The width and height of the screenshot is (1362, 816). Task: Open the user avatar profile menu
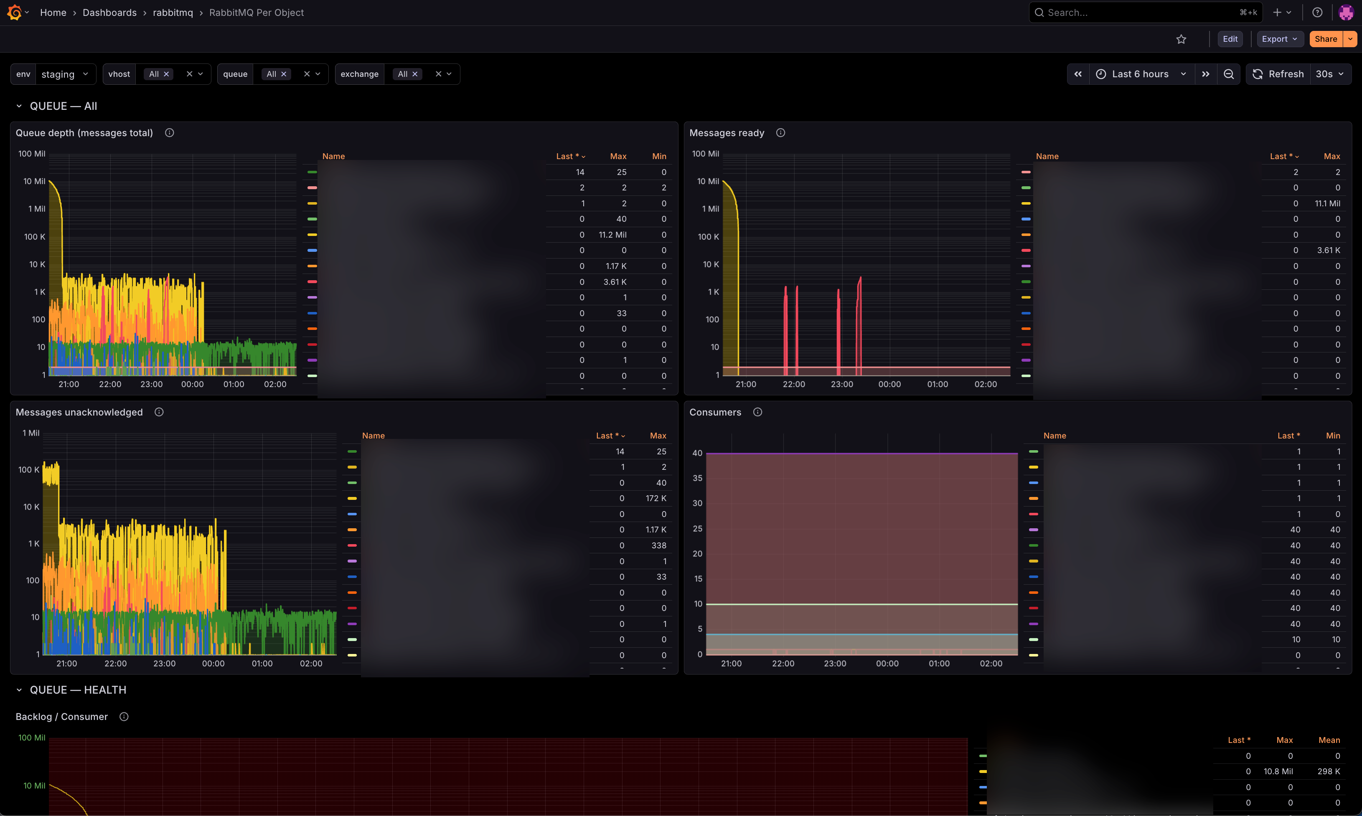click(x=1346, y=12)
